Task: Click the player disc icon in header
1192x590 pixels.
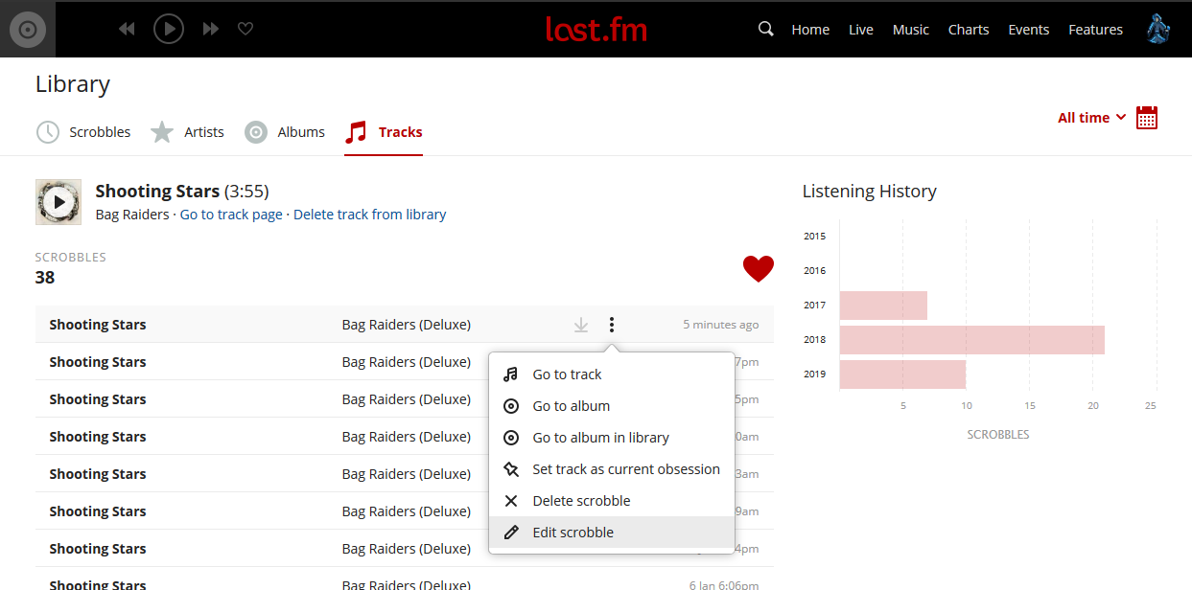Action: [x=28, y=30]
